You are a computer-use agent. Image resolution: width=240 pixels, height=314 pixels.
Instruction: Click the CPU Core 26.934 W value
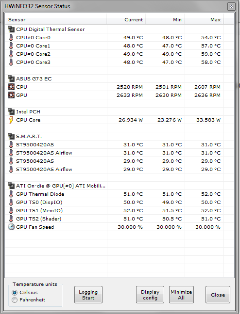[131, 120]
